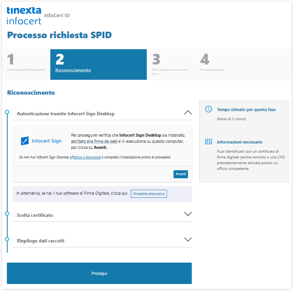The height and width of the screenshot is (292, 297).
Task: Select step 1 Documento di Riconoscimento
Action: tap(26, 65)
